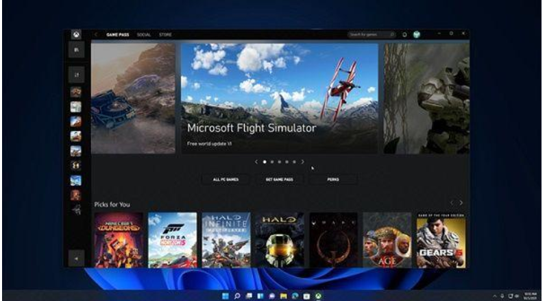Click the Windows Start button on taskbar
Viewport: 547px width, 301px height.
(224, 296)
